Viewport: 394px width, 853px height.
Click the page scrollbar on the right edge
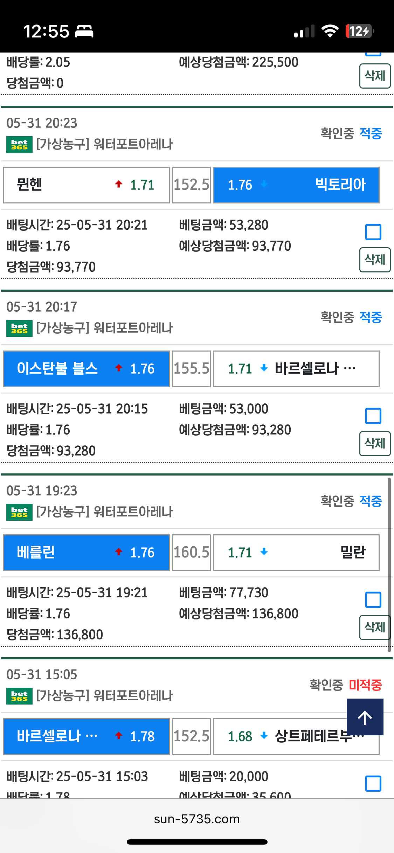(389, 564)
